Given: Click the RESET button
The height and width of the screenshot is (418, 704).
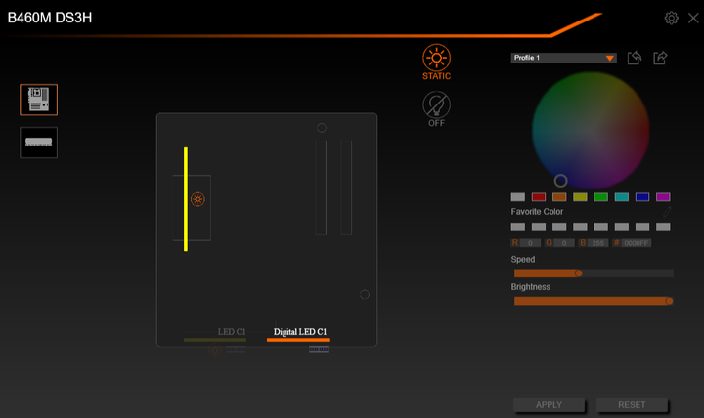Looking at the screenshot, I should coord(632,405).
